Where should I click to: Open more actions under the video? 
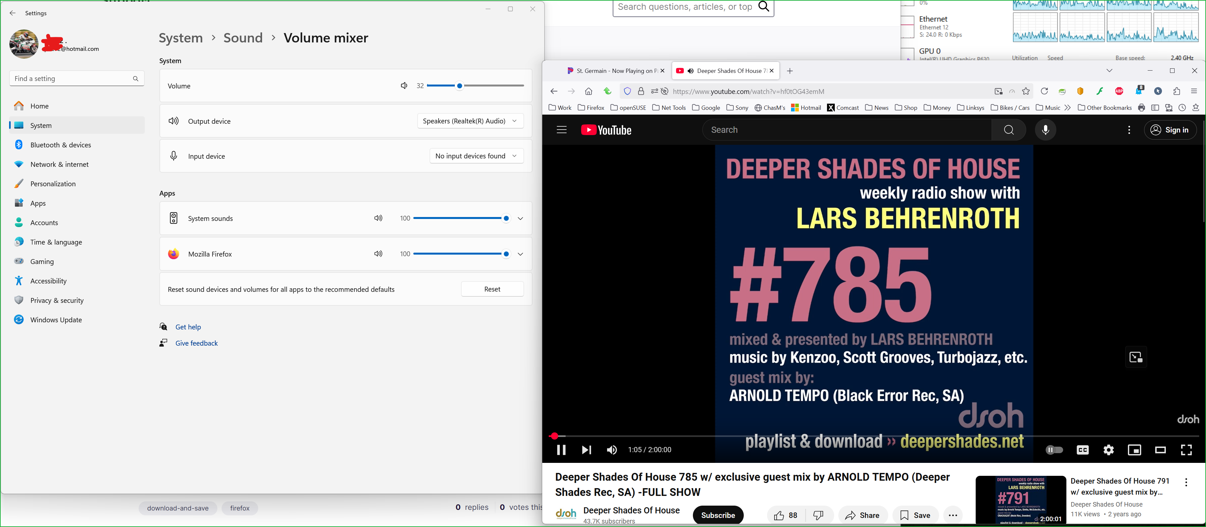coord(952,515)
